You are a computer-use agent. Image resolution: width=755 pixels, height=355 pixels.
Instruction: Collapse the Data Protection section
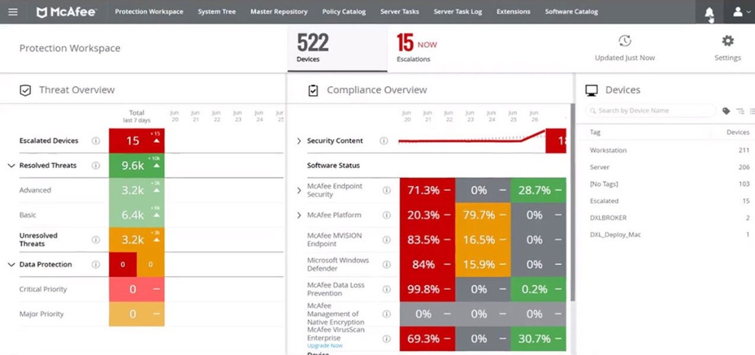pos(11,265)
